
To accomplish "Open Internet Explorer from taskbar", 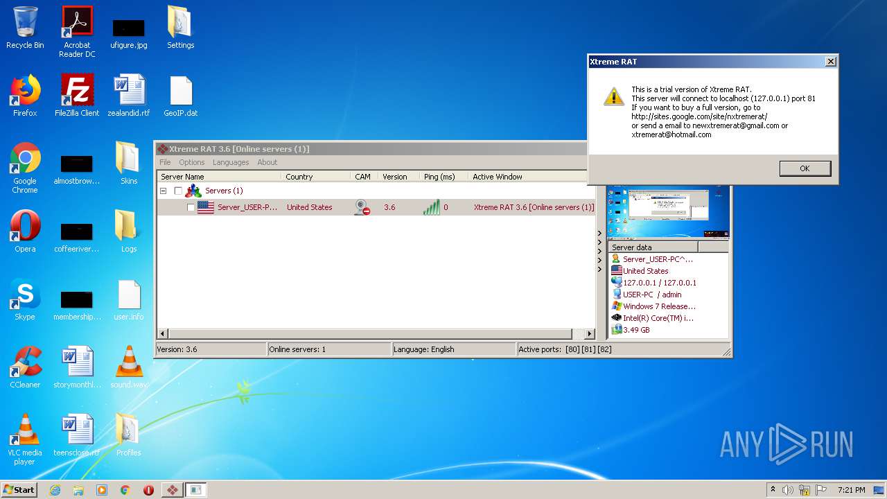I will [55, 490].
